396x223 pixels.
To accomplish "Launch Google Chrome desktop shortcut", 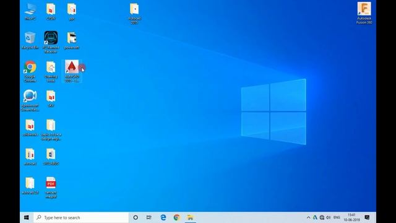I will tap(30, 71).
